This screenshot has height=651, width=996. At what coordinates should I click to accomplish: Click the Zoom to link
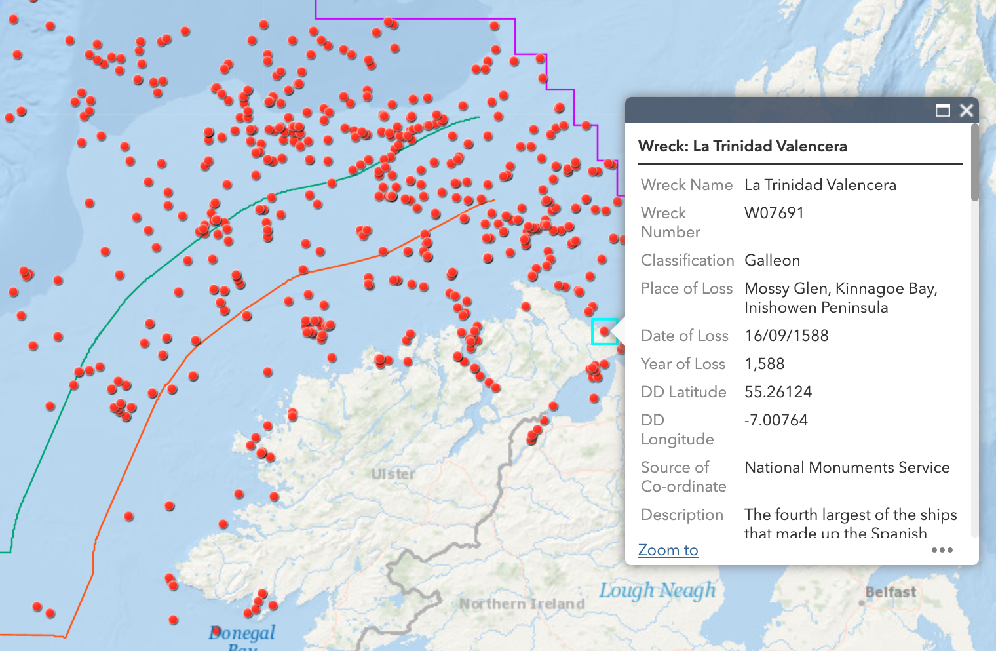pyautogui.click(x=668, y=550)
